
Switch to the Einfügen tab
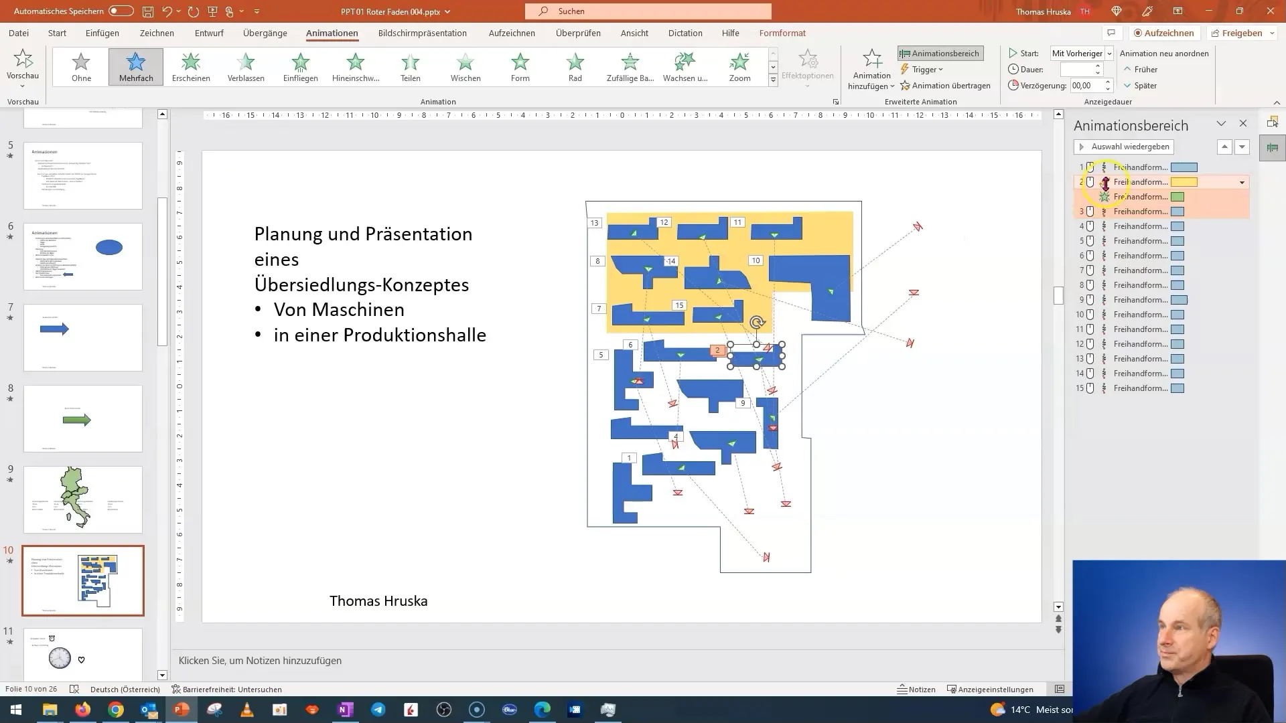click(x=102, y=33)
